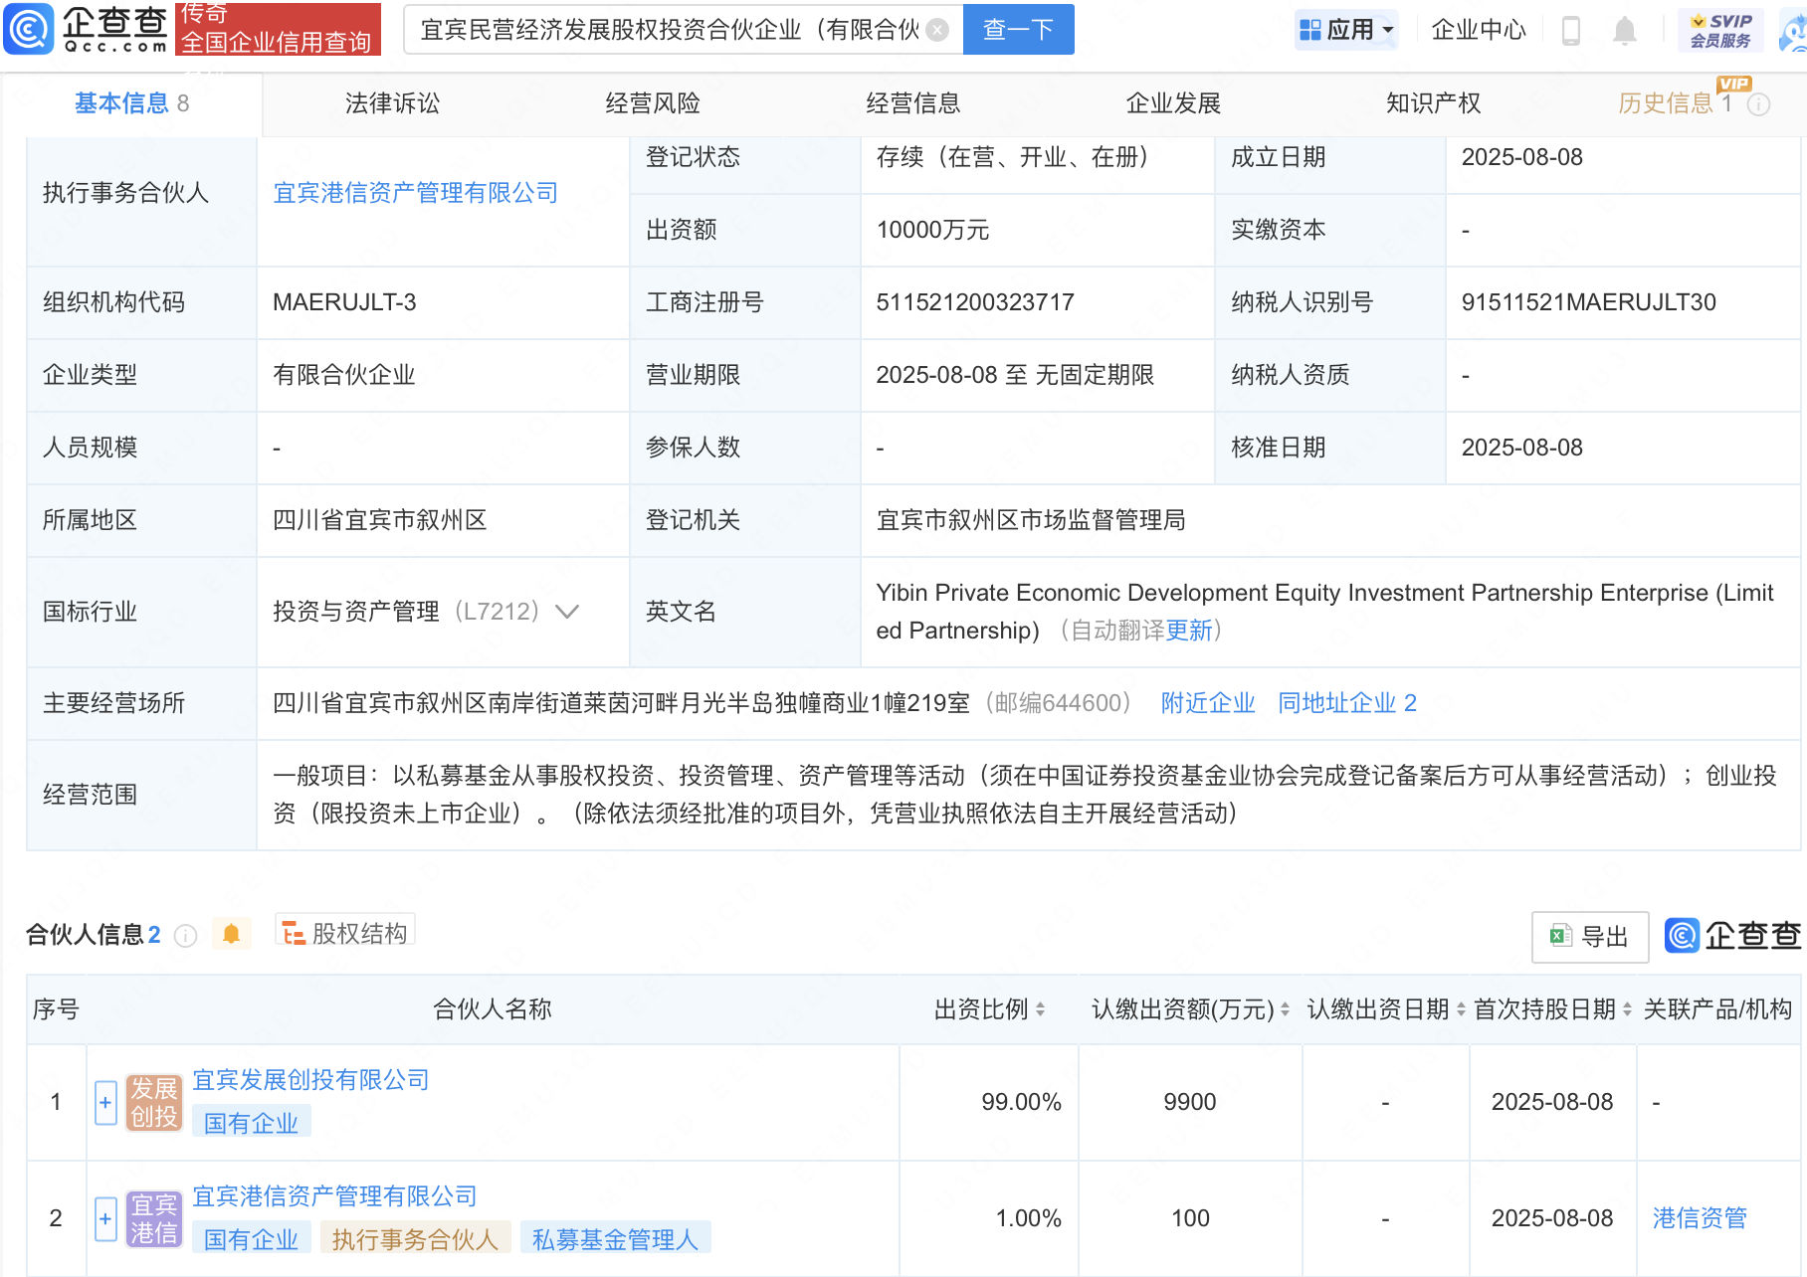Click organization code MAERUJLT-3
Image resolution: width=1807 pixels, height=1277 pixels.
pos(344,302)
